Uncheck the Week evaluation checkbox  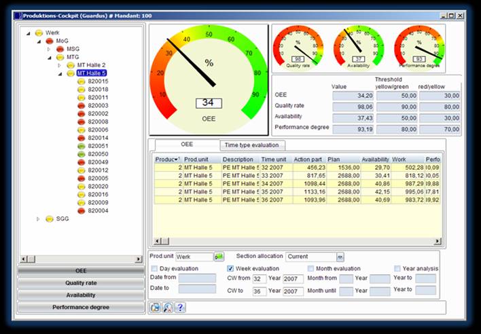point(230,269)
